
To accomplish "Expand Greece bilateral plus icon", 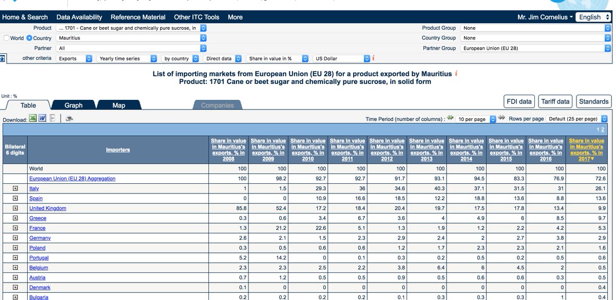I will tap(15, 218).
